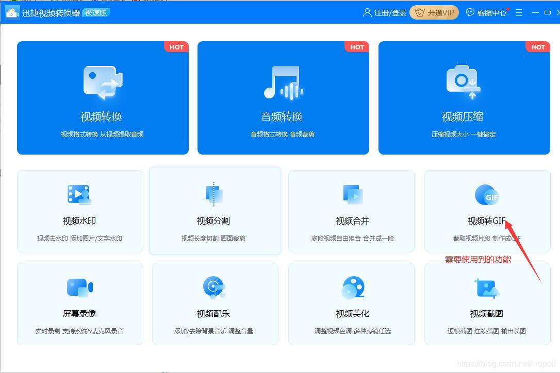
Task: Click the 视频压缩 card title
Action: pos(463,116)
